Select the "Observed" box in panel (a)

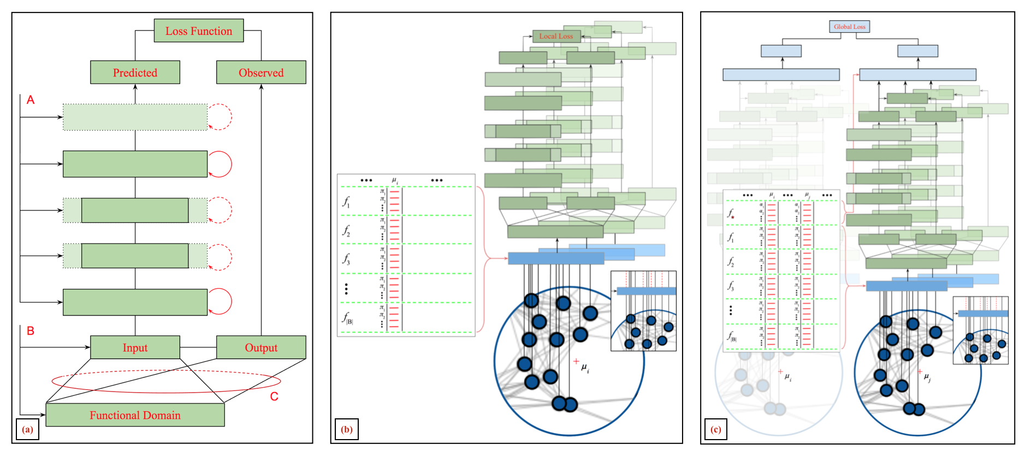[x=261, y=73]
